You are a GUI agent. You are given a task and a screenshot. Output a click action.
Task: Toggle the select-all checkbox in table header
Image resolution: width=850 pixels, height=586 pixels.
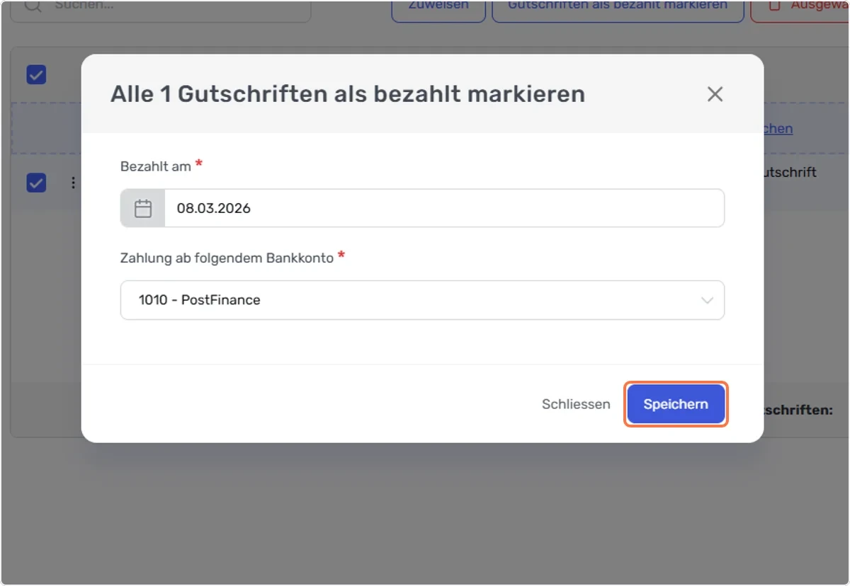[x=36, y=74]
